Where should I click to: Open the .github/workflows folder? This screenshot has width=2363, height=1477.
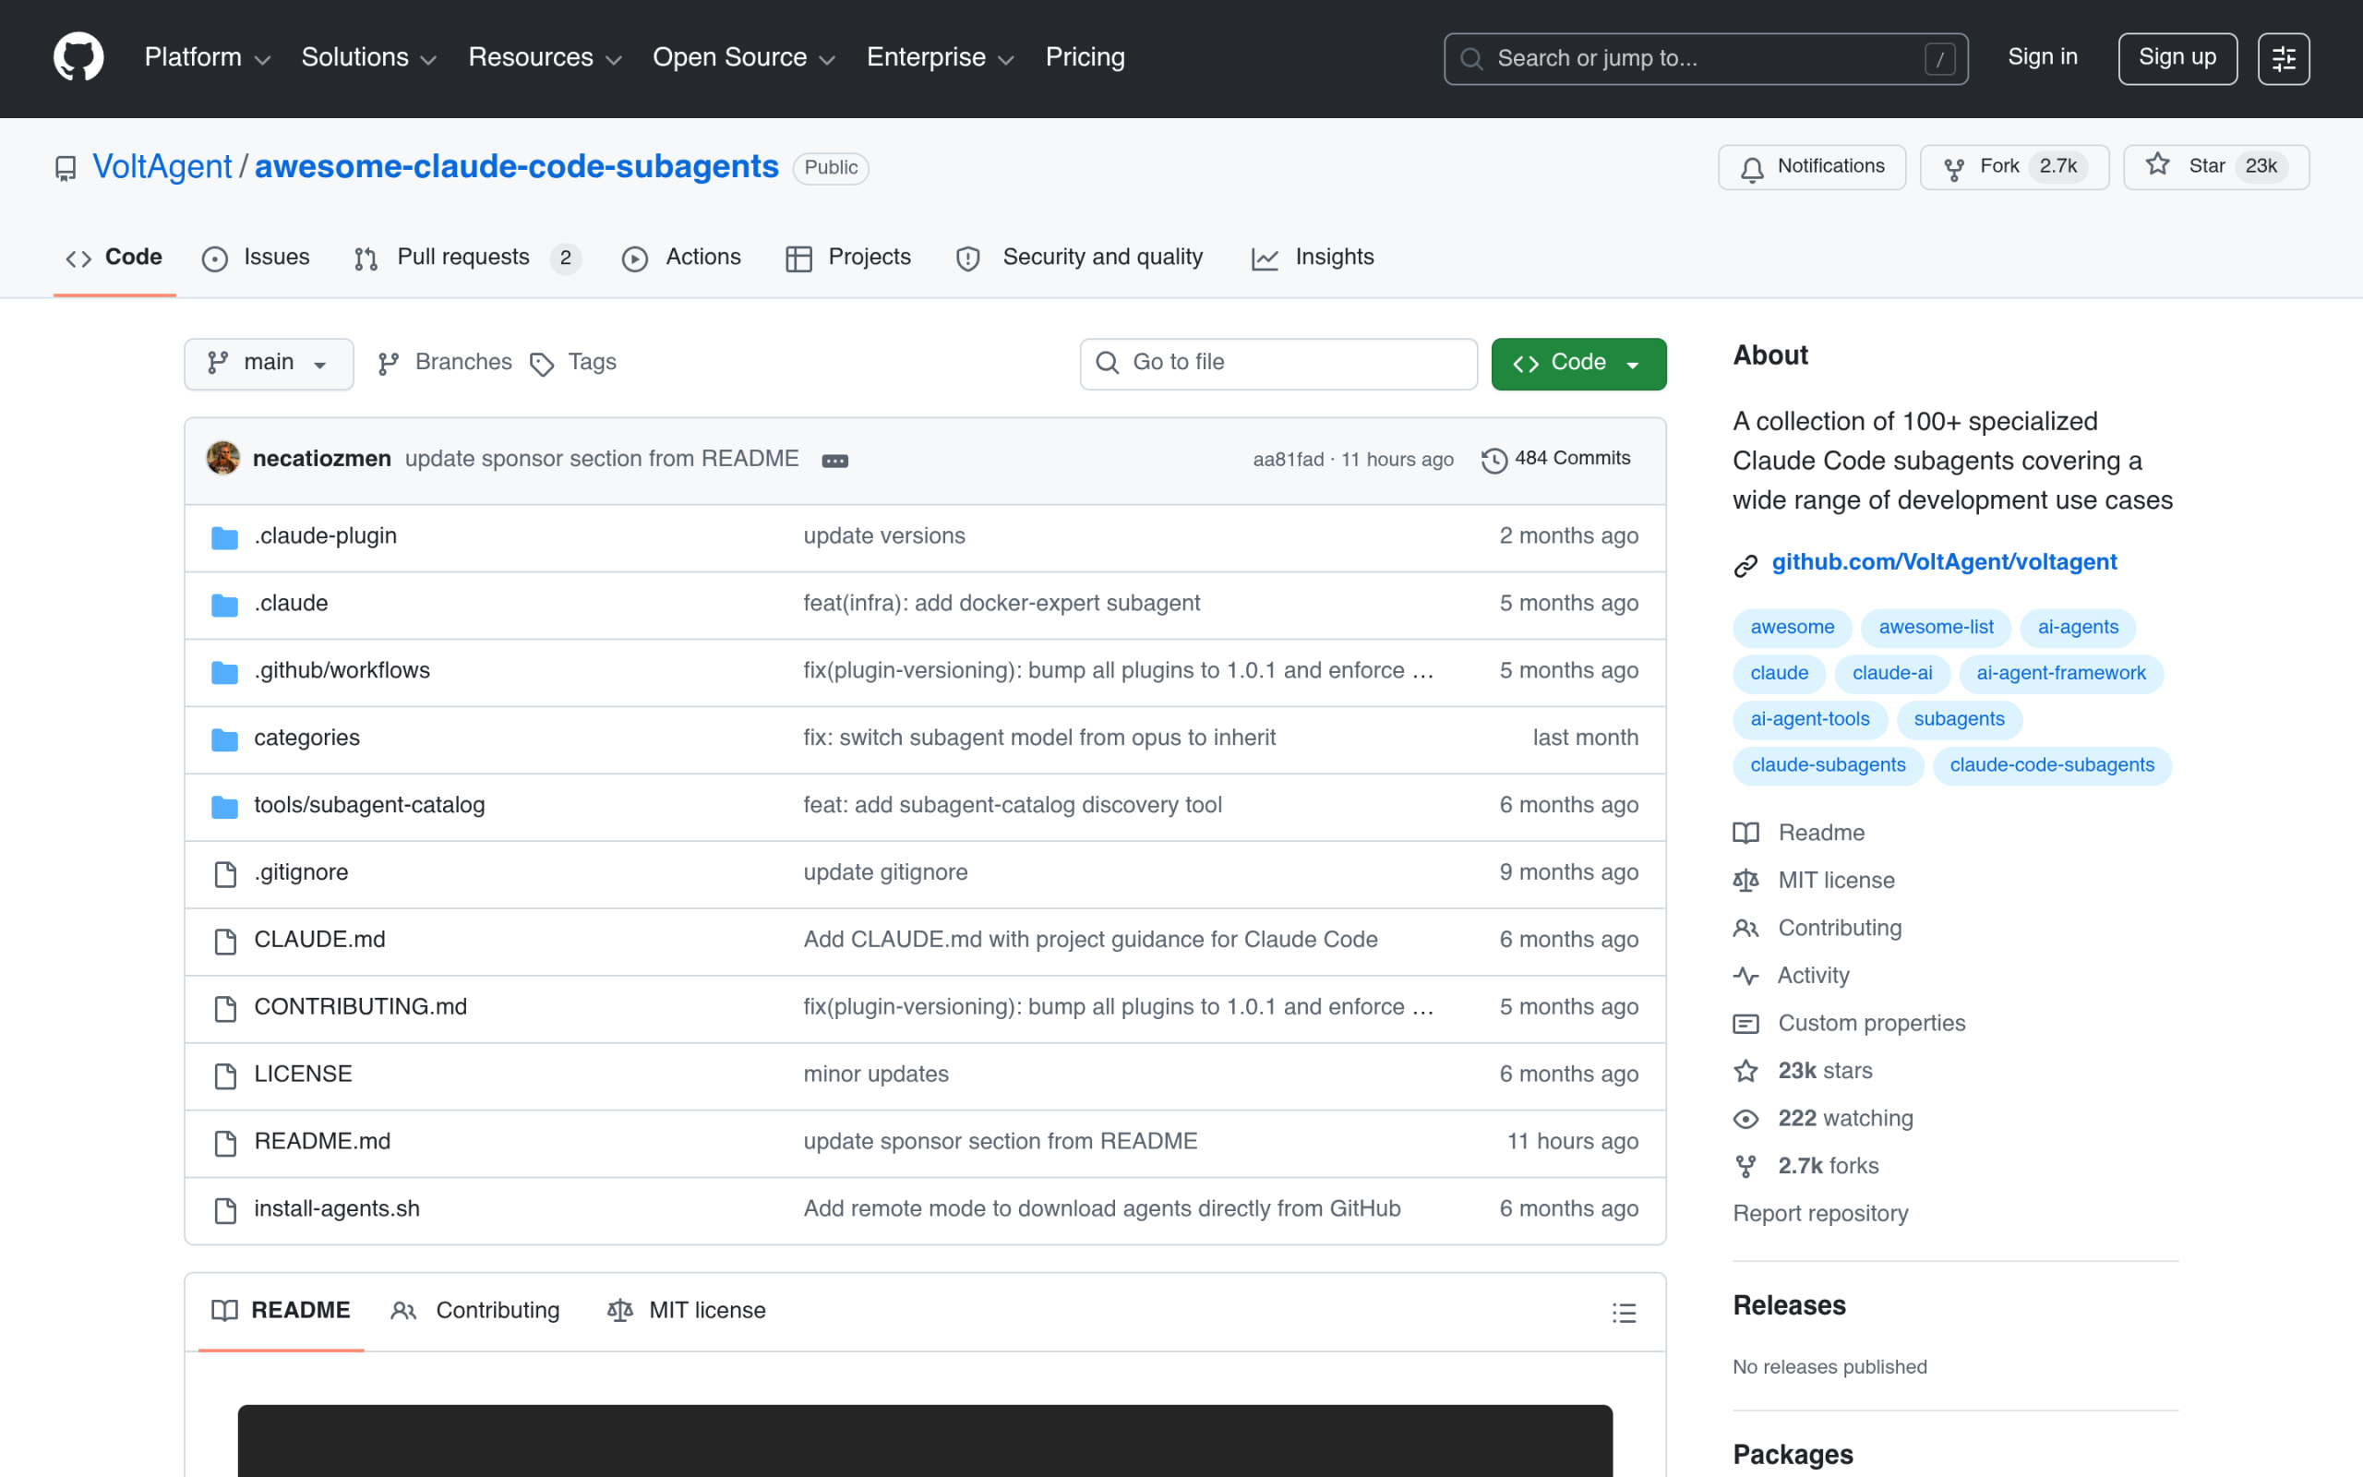click(342, 671)
